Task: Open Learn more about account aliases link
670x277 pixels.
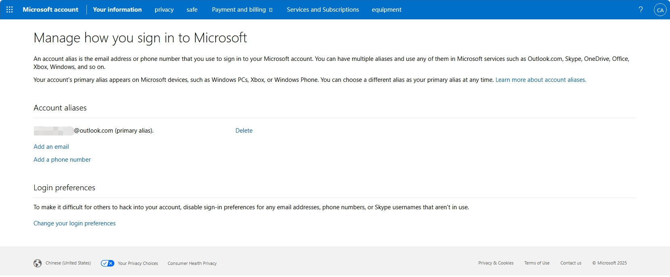Action: [x=541, y=80]
